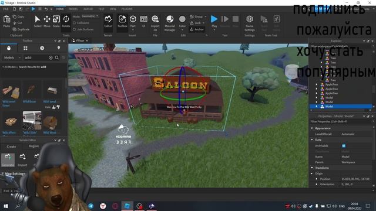
Task: Switch to the Terrain Editor Region tab
Action: tap(33, 146)
